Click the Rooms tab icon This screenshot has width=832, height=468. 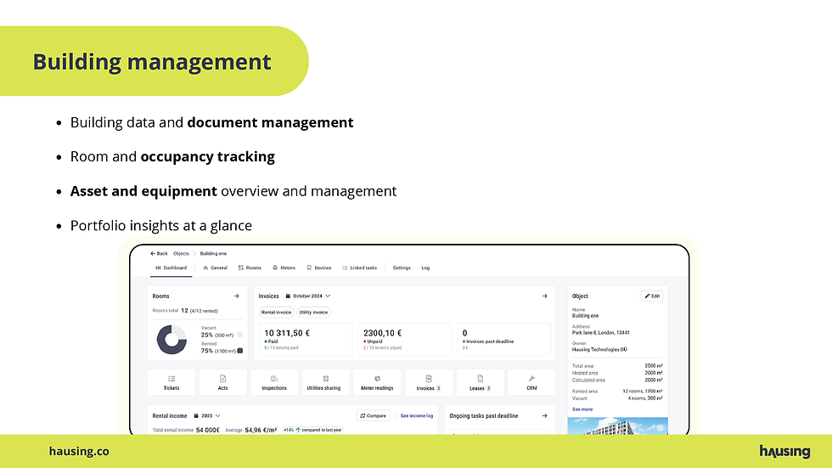[x=241, y=268]
